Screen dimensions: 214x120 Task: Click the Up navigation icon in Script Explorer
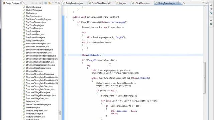point(40,3)
